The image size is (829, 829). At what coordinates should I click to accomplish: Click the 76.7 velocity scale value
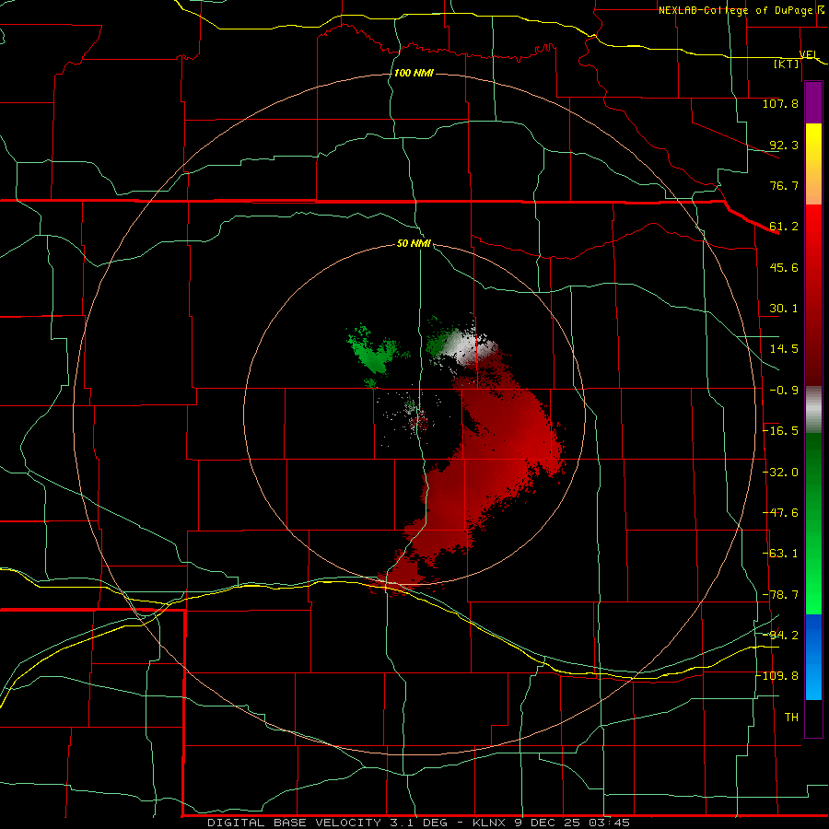pyautogui.click(x=784, y=185)
